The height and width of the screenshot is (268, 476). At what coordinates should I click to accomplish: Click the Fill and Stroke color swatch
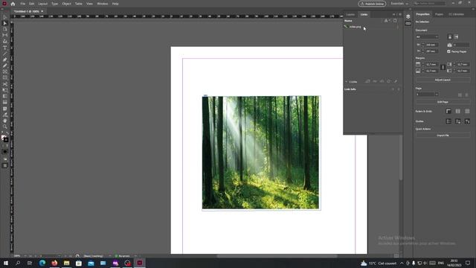[4, 138]
